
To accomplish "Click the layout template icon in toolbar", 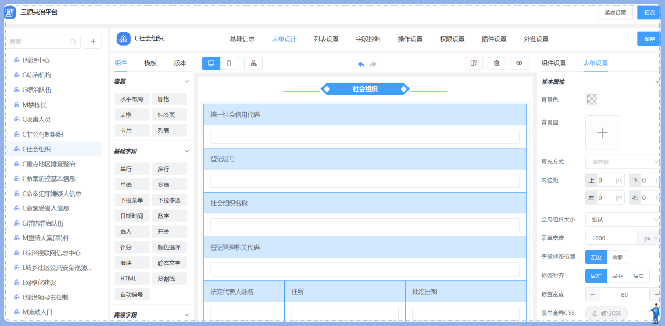I will [474, 63].
